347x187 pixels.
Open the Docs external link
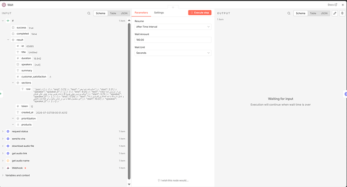332,5
